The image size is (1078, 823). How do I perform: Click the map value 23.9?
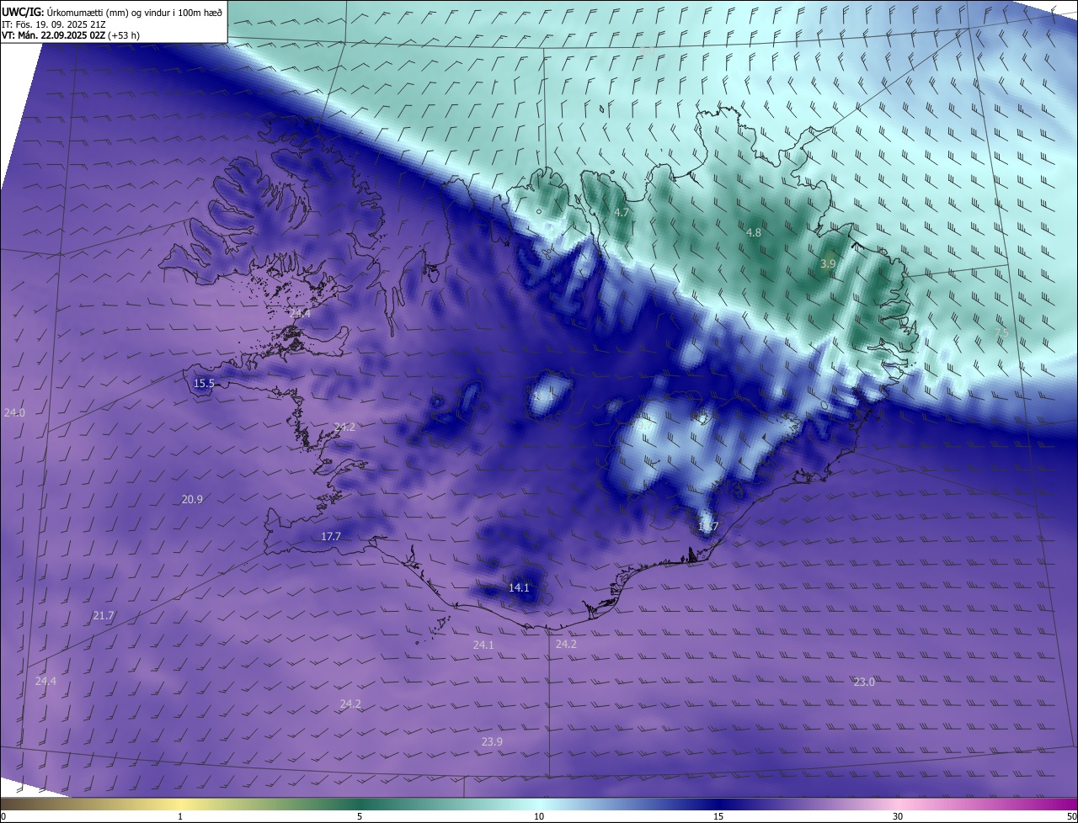pyautogui.click(x=492, y=741)
